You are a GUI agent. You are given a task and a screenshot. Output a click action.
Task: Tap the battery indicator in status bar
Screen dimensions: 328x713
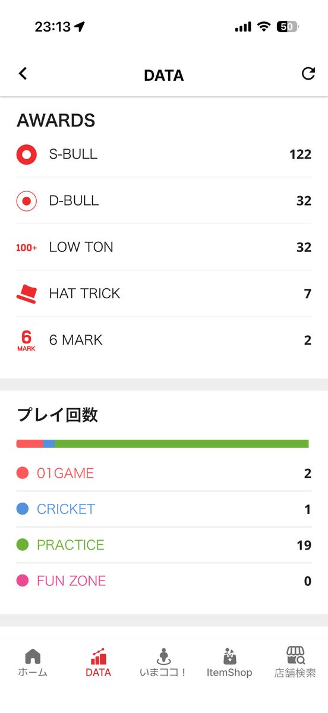[288, 27]
